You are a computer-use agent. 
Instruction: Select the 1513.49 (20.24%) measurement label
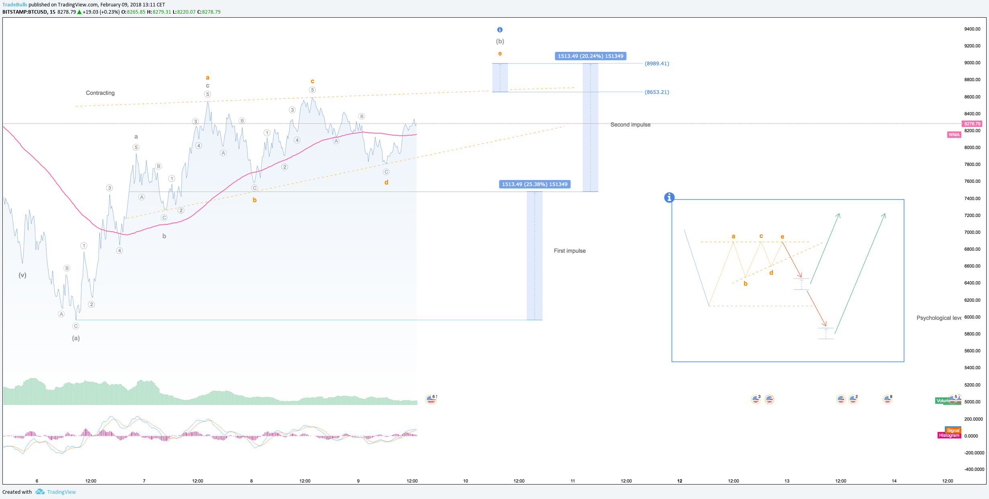(x=591, y=56)
